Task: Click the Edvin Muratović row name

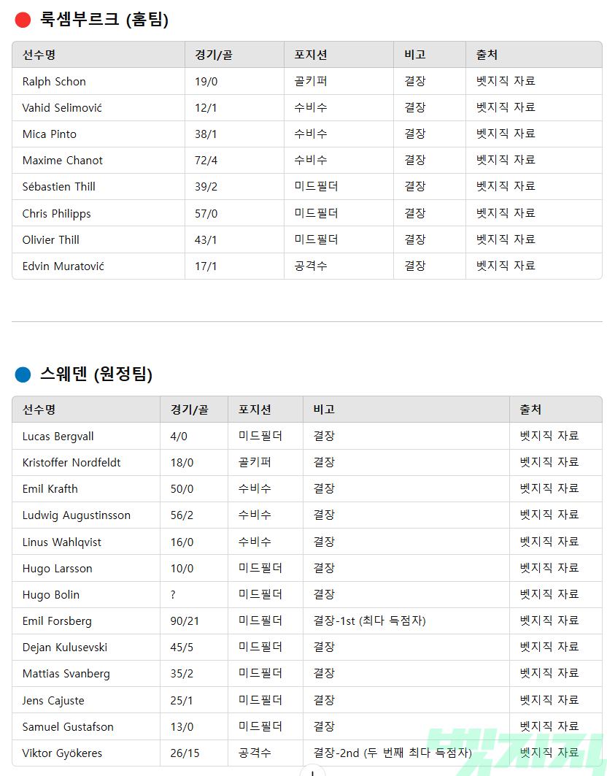Action: (63, 266)
